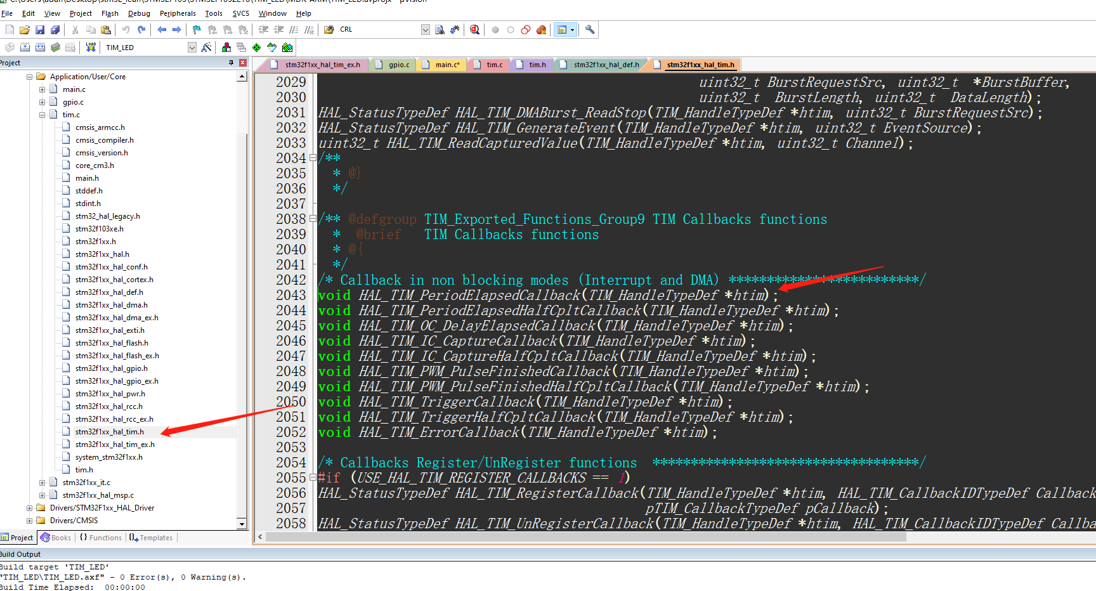Download to flash with the LOAD icon
The width and height of the screenshot is (1096, 591).
pyautogui.click(x=91, y=48)
